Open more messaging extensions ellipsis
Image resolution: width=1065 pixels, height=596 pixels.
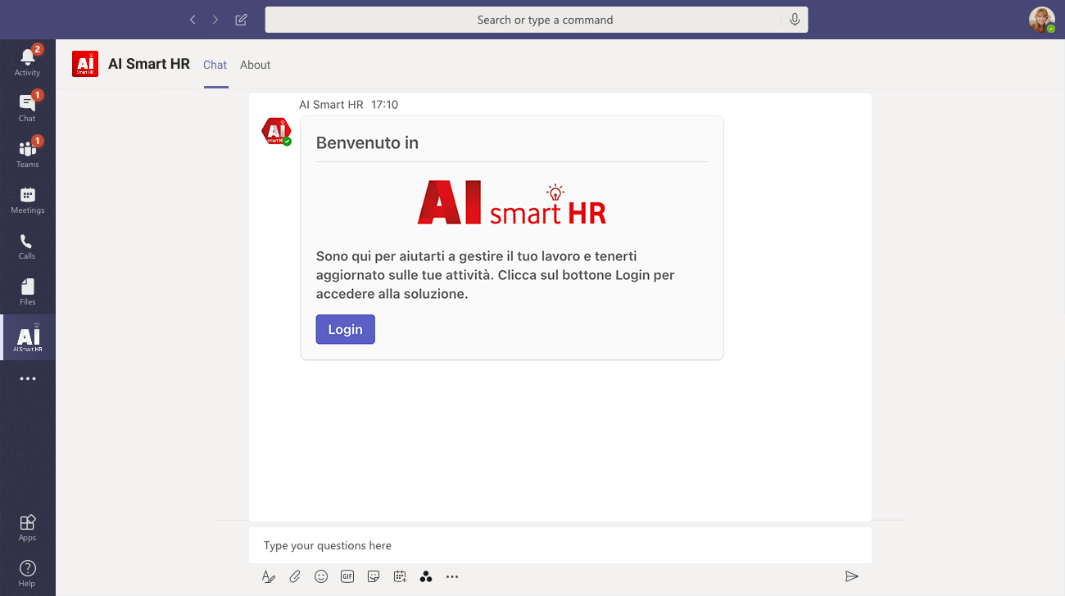452,576
